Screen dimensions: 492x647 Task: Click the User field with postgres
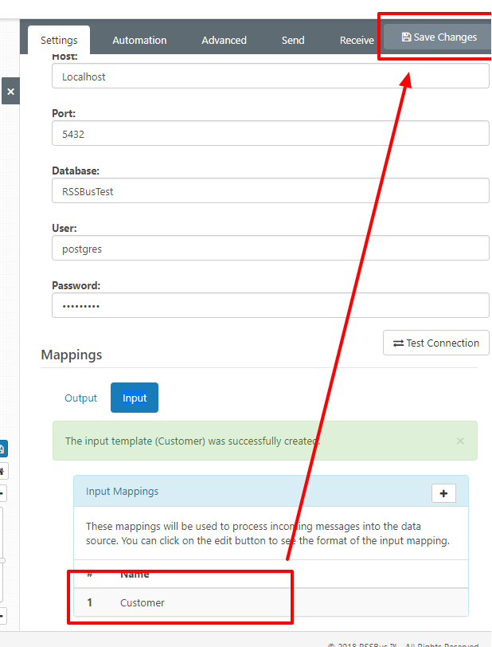(271, 248)
